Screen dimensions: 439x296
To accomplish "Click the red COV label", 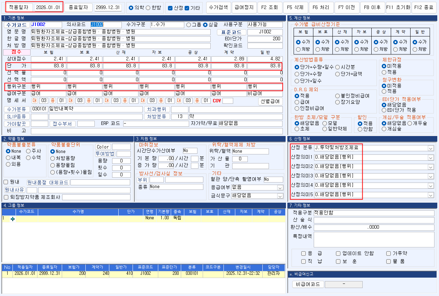I will (217, 101).
